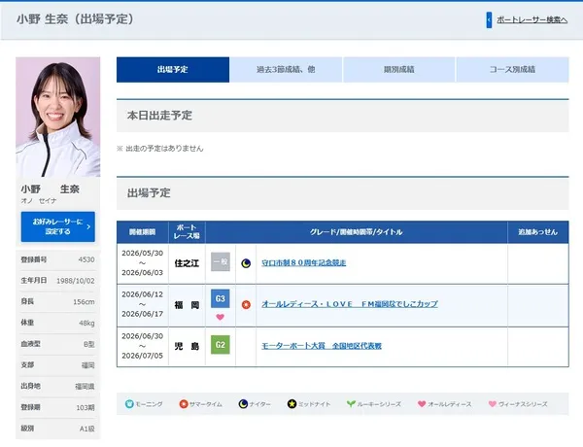Click the ミッドナイト legend star icon
The height and width of the screenshot is (447, 583).
291,404
